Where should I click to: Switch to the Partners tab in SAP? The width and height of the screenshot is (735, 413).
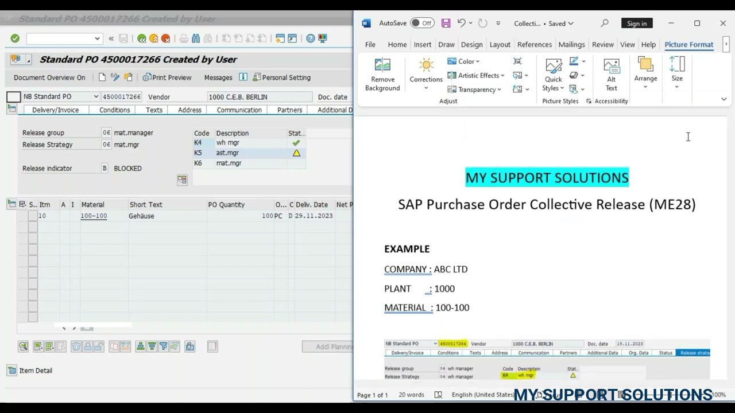(x=289, y=110)
